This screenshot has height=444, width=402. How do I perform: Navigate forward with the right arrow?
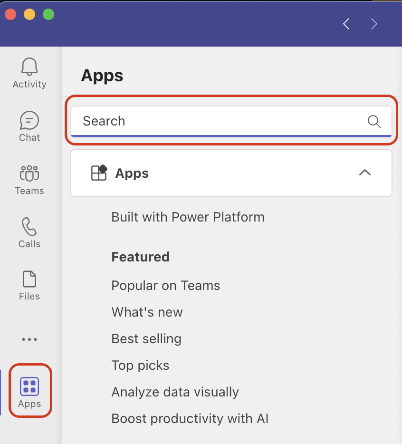tap(374, 24)
